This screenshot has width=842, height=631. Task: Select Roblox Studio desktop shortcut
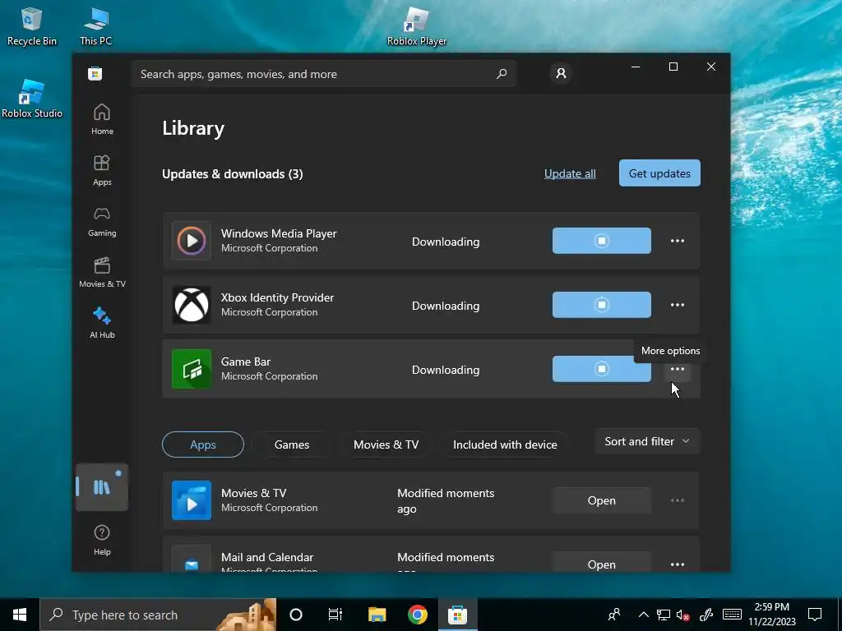point(32,99)
